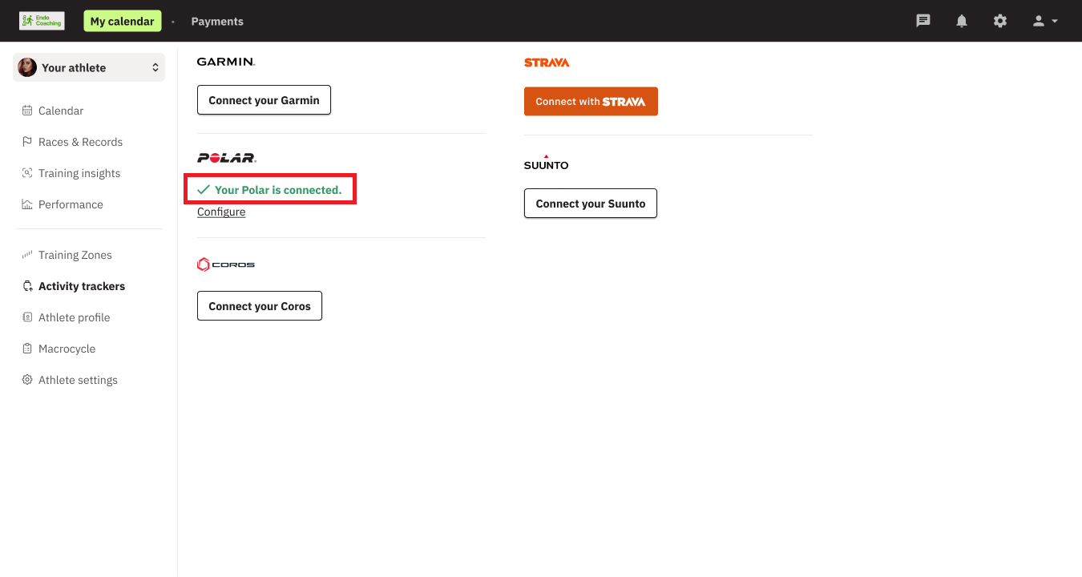
Task: Click the Strava logo heading
Action: [x=547, y=63]
